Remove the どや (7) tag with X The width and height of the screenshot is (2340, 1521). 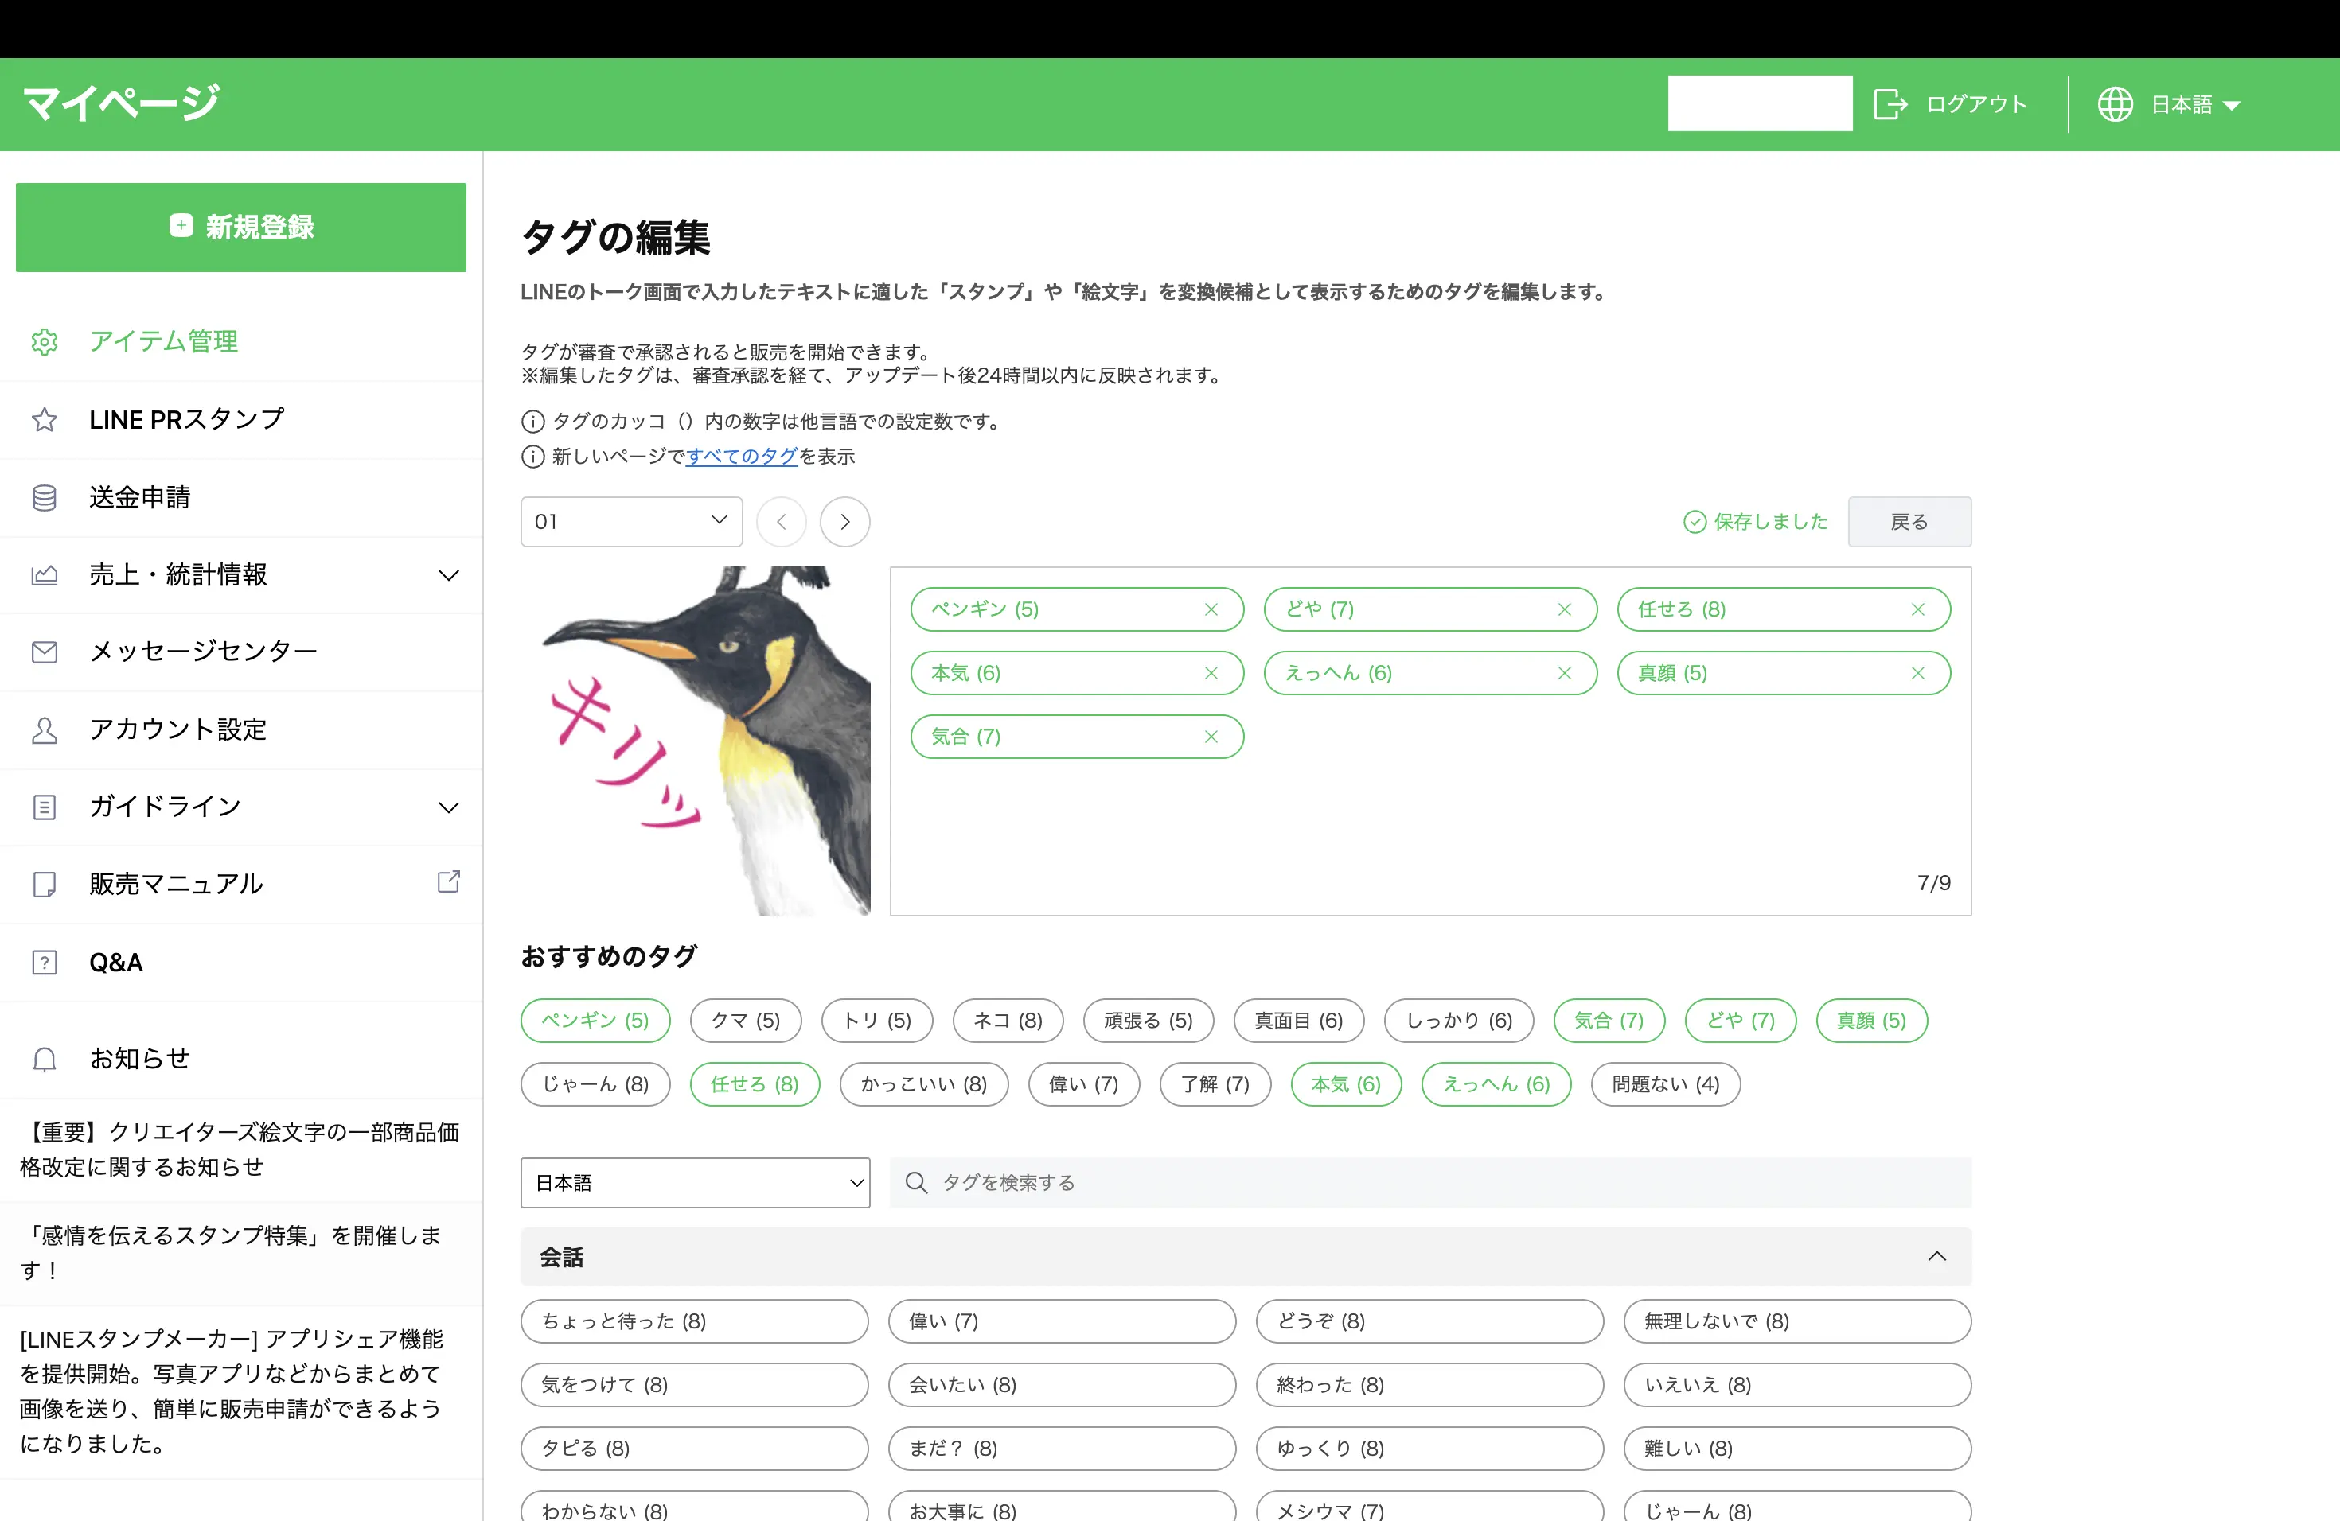click(1564, 609)
